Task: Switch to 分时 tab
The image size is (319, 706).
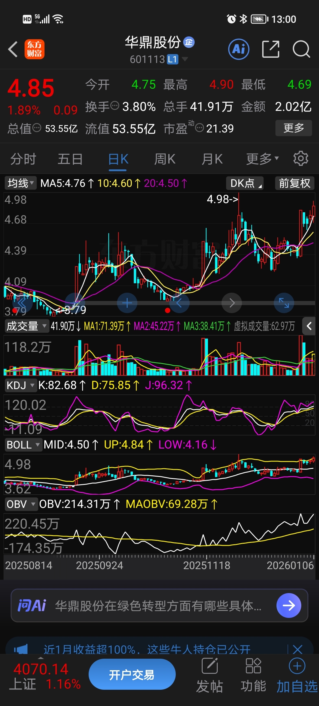Action: pyautogui.click(x=23, y=159)
